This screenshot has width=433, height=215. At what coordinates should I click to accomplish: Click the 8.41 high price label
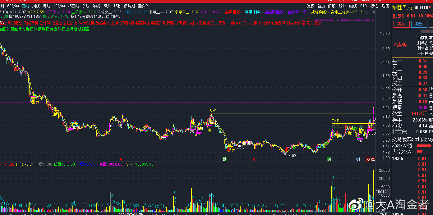click(213, 110)
